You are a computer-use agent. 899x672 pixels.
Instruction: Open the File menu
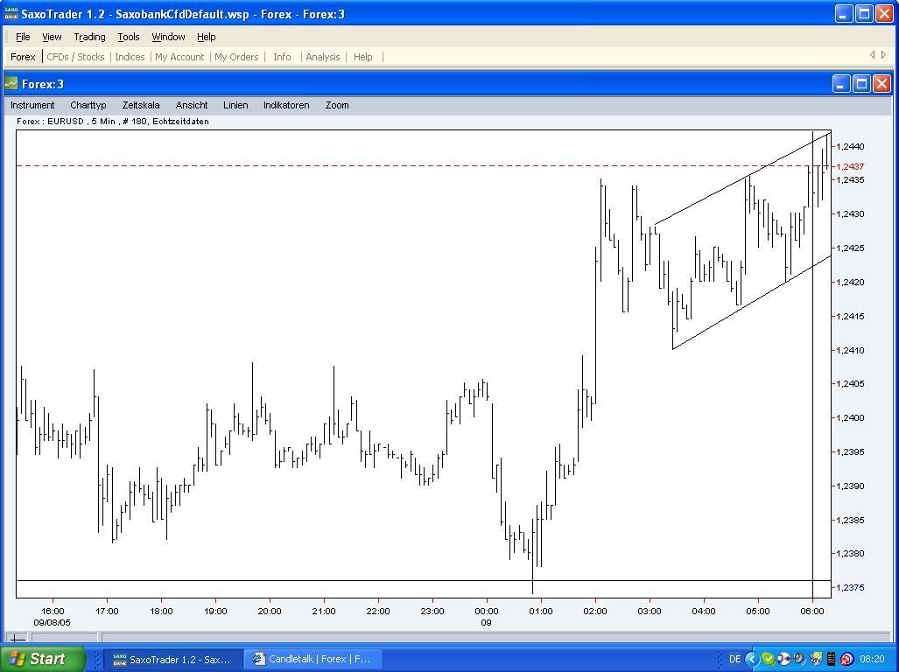pos(23,38)
